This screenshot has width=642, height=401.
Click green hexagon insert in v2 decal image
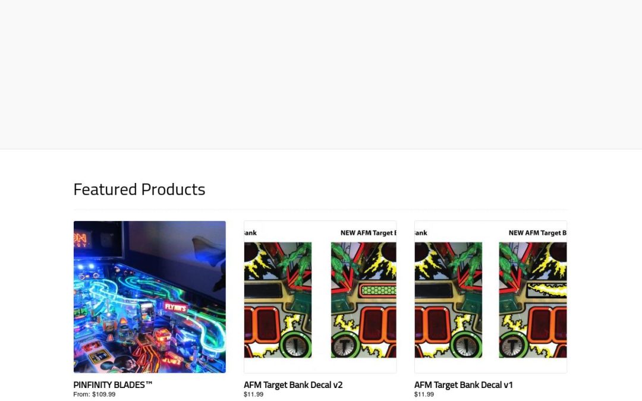(x=378, y=291)
